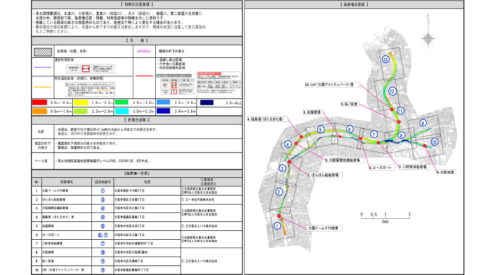Image resolution: width=496 pixels, height=275 pixels.
Task: Click circled section number 3 on the map
Action: tap(282, 168)
